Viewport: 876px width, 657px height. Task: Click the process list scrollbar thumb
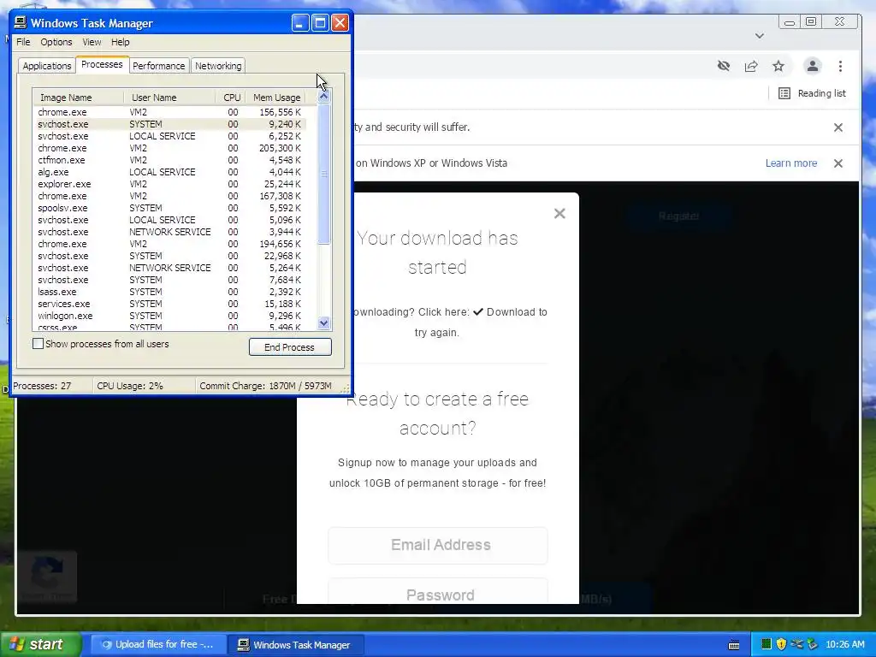323,173
